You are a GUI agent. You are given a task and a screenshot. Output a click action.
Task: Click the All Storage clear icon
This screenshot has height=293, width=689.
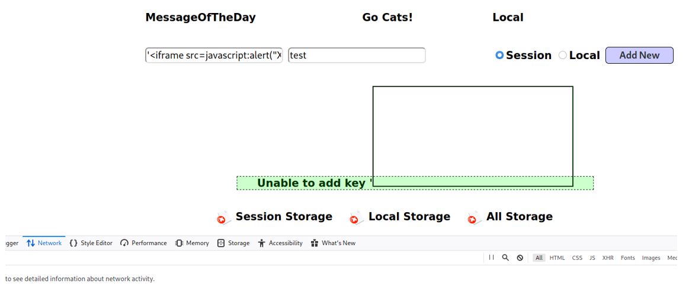coord(473,218)
